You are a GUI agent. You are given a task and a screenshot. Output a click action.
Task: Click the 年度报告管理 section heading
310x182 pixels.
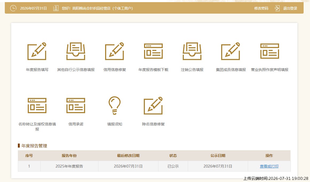click(34, 146)
